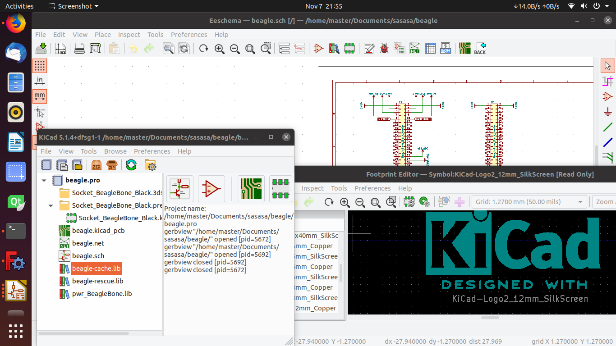Click BACK import footprint icon in Eeschema
Screen dimensions: 616x346
tap(480, 48)
